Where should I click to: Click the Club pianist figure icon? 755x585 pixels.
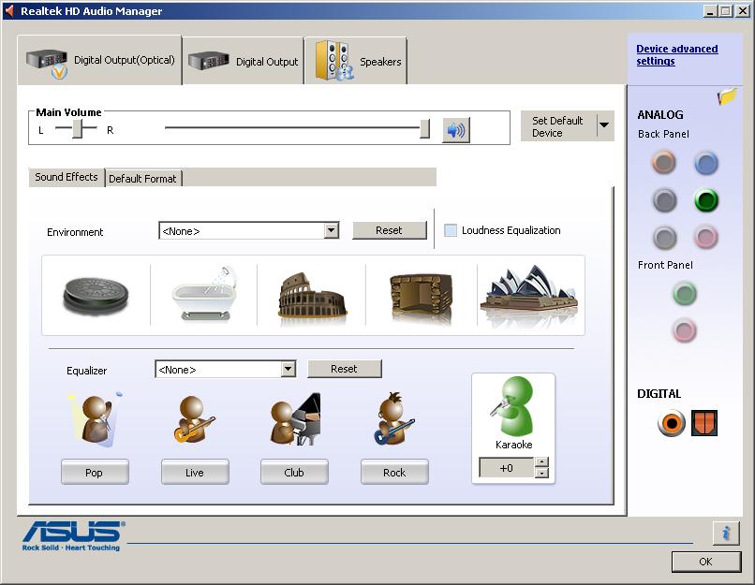click(295, 419)
